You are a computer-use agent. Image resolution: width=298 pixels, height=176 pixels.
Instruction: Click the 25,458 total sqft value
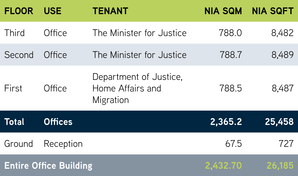click(279, 122)
